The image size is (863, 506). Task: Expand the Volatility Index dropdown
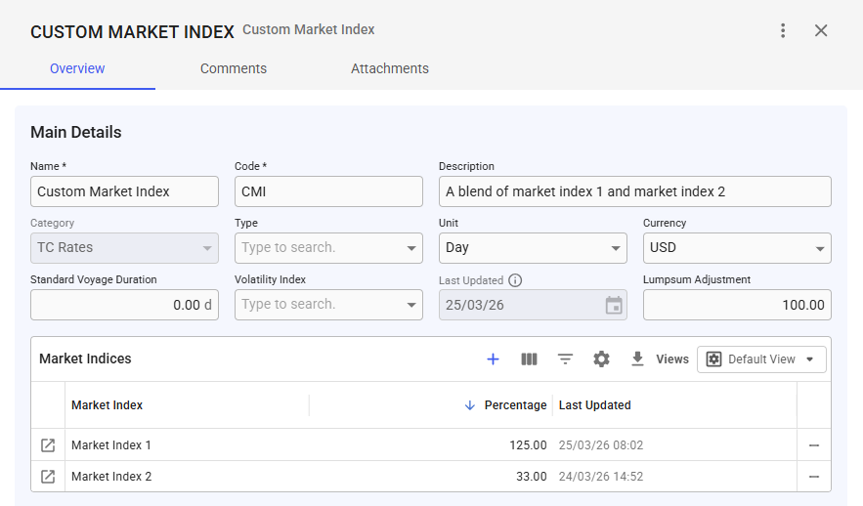tap(328, 305)
